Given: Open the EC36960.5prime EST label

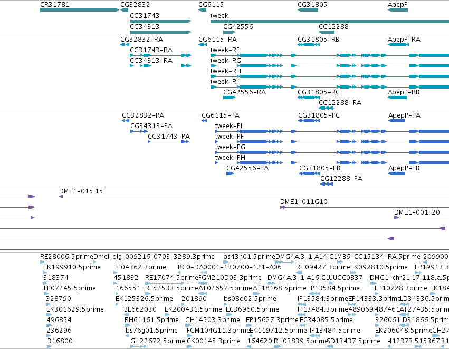Looking at the screenshot, I should click(x=252, y=309).
